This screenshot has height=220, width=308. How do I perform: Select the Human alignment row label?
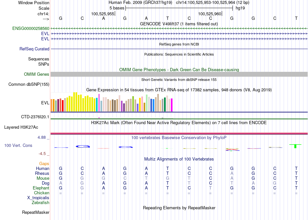pos(42,169)
